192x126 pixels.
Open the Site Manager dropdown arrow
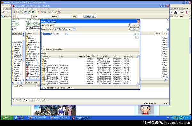pos(16,12)
